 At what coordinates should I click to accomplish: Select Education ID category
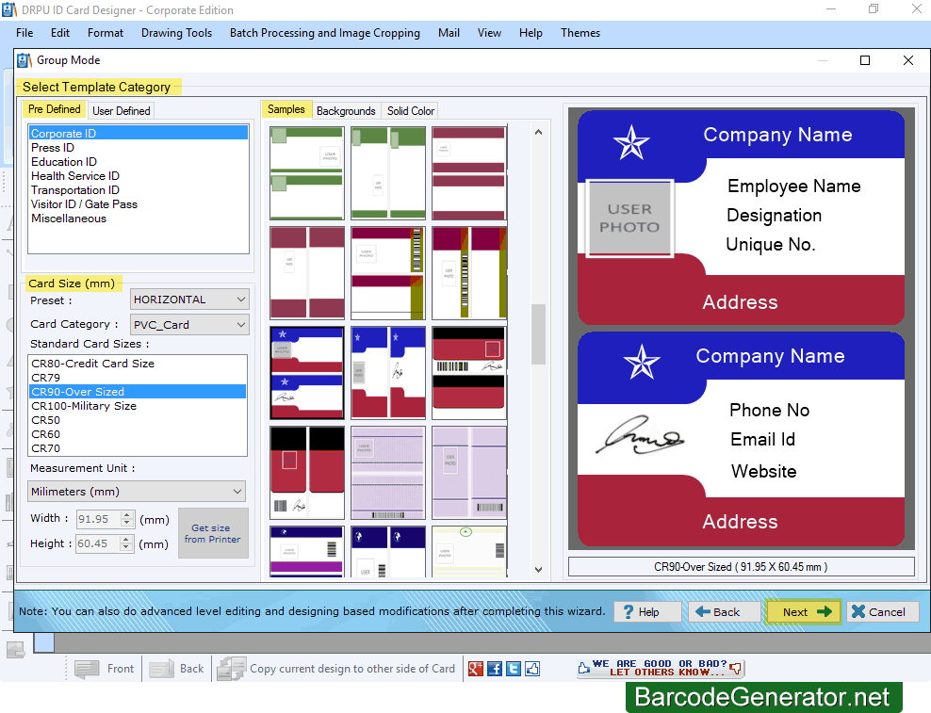tap(138, 161)
